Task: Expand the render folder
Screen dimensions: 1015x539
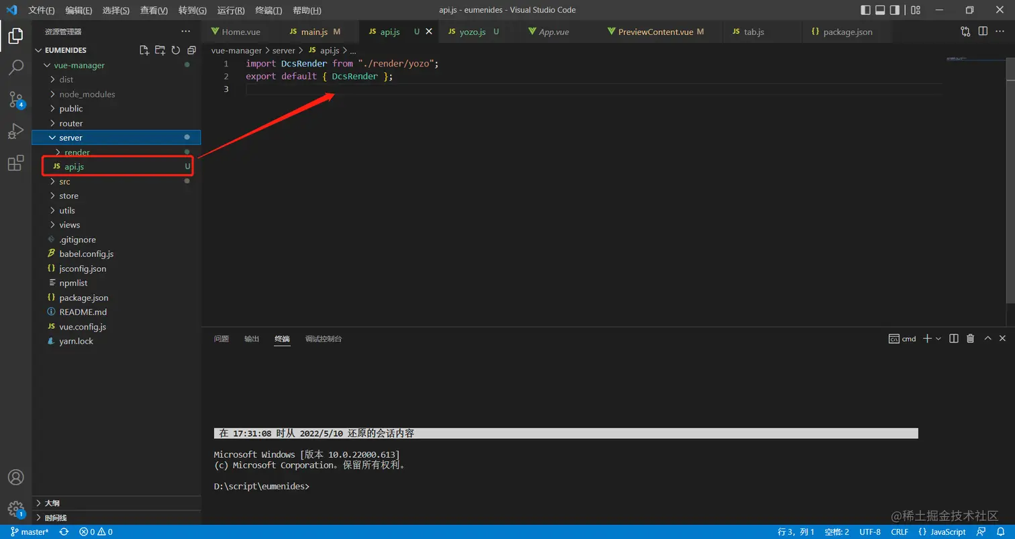Action: point(116,152)
